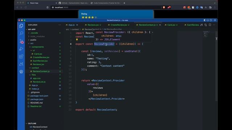Toggle panel layout icon in title bar
Screen dimensions: 232x130
208,20
